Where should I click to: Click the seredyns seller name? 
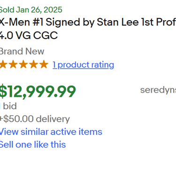click(x=158, y=90)
